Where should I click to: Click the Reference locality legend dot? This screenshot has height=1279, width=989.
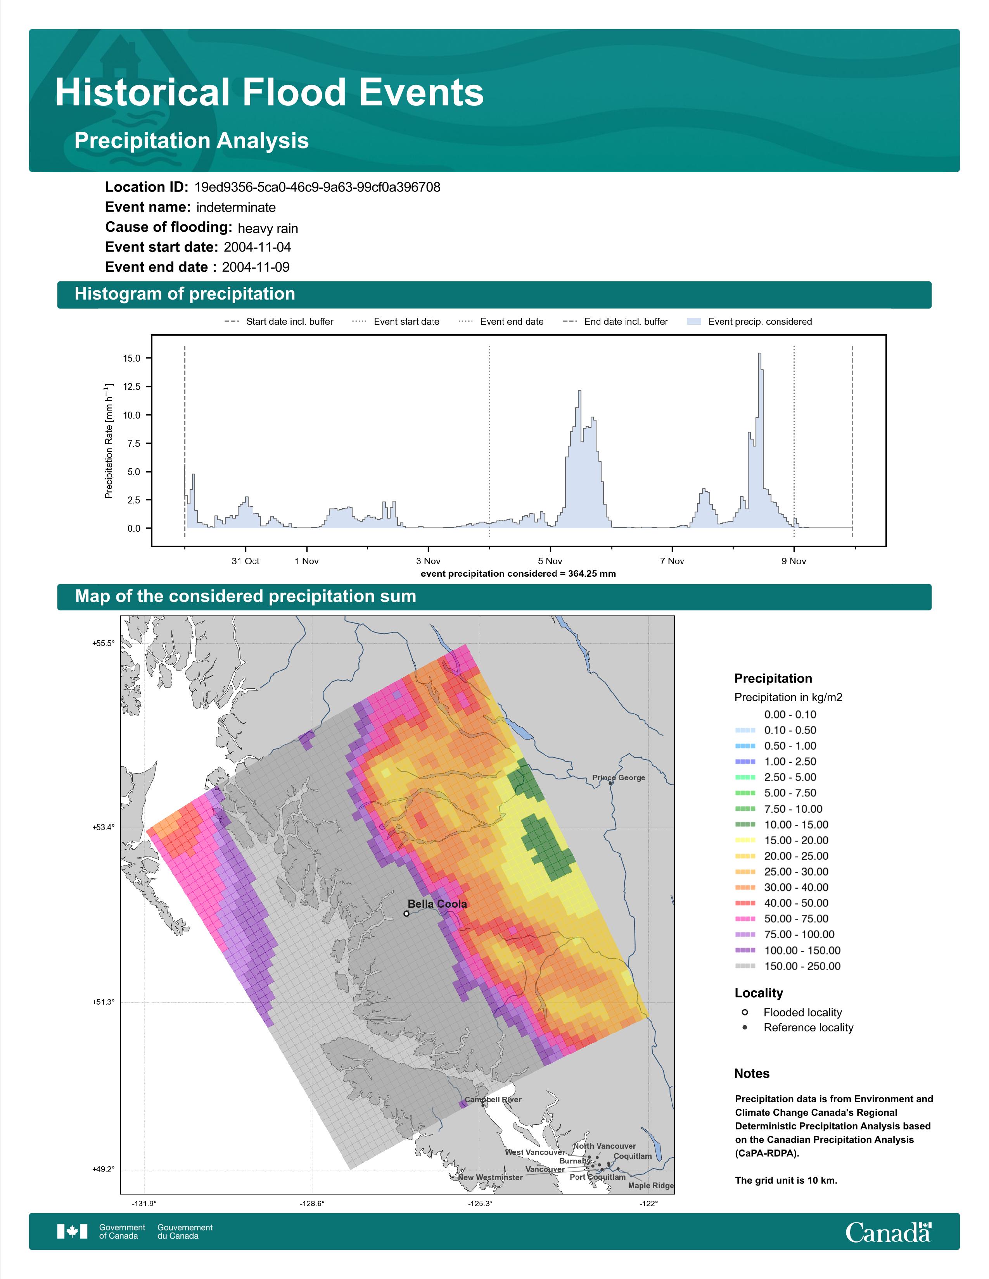pyautogui.click(x=745, y=1027)
